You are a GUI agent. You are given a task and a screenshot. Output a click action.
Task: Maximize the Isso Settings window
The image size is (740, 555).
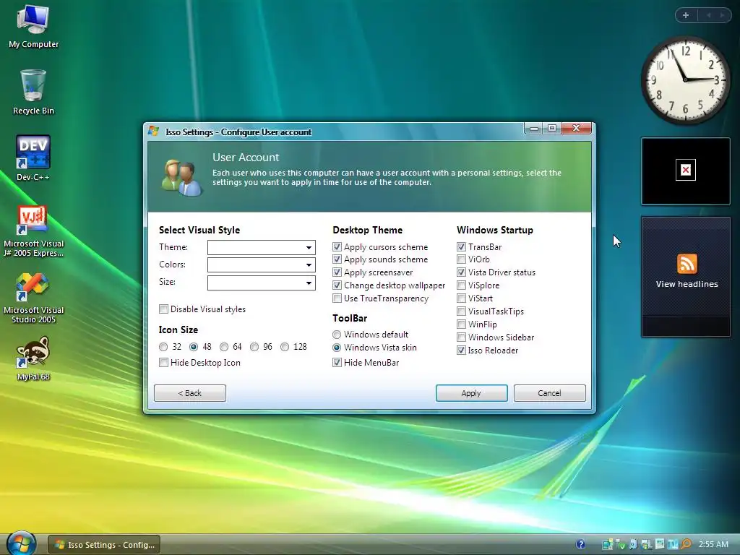[552, 129]
